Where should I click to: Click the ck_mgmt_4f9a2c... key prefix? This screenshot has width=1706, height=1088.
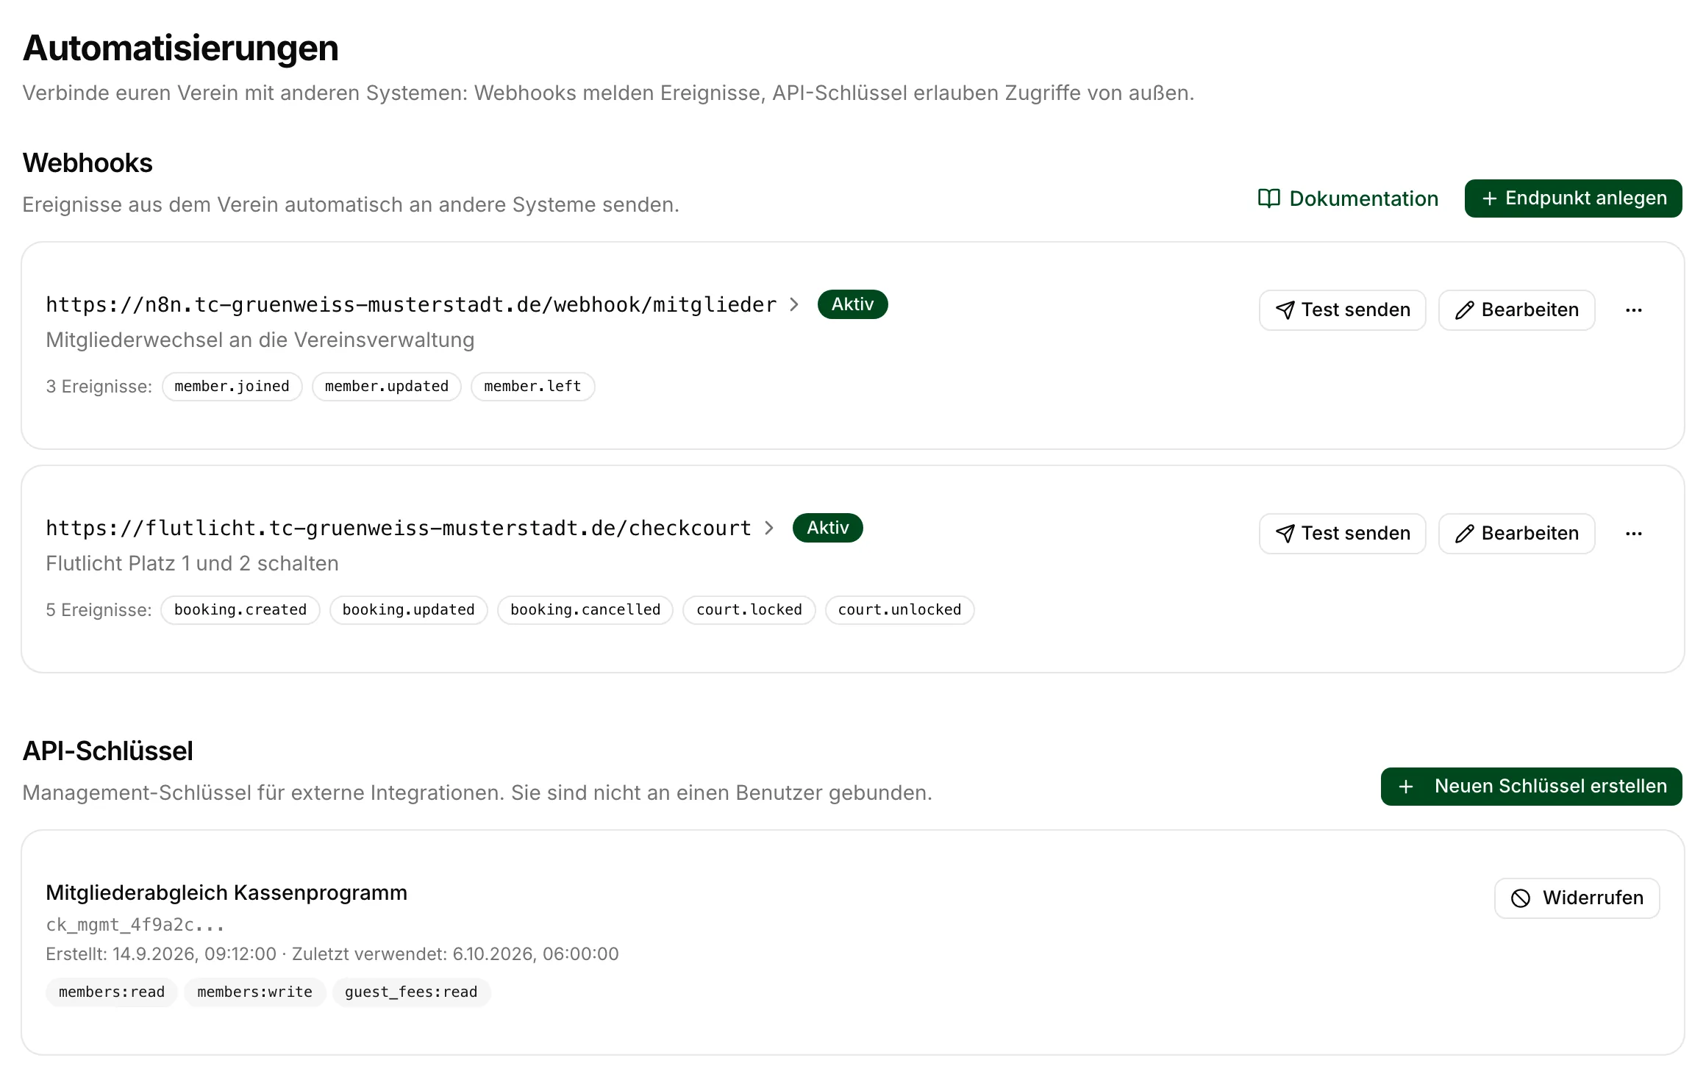(135, 925)
